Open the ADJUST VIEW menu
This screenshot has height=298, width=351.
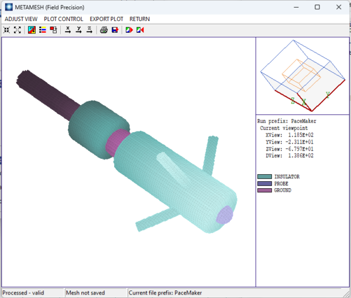[20, 19]
